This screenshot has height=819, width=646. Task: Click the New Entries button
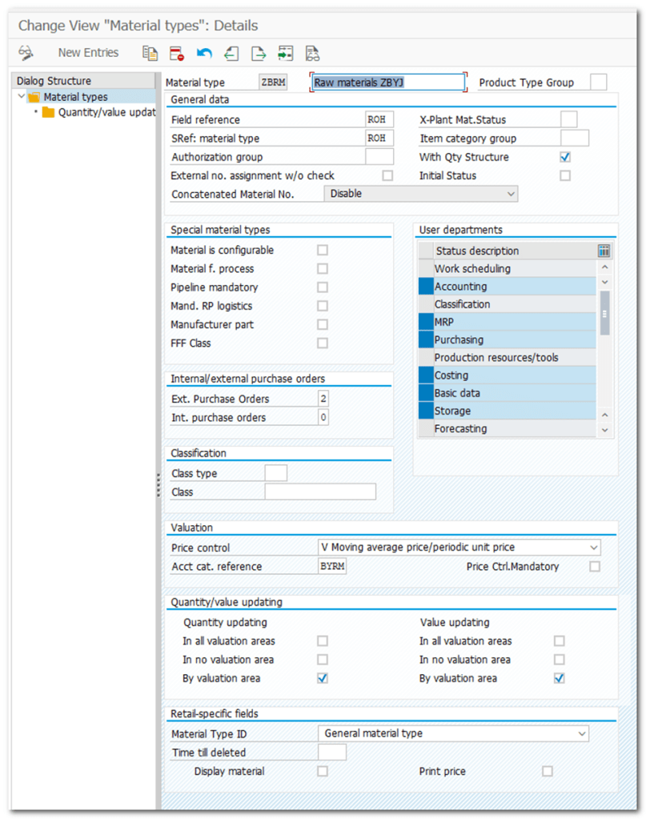pyautogui.click(x=88, y=53)
